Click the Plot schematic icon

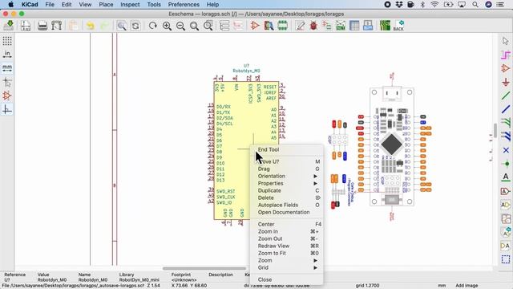57,25
